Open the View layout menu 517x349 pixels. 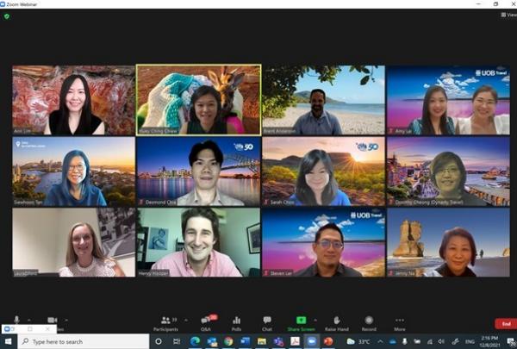point(508,15)
